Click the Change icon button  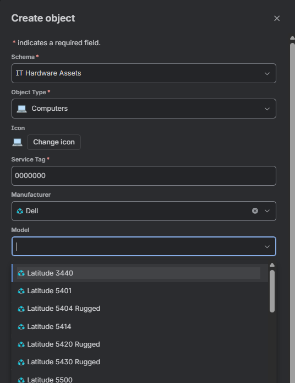tap(54, 142)
